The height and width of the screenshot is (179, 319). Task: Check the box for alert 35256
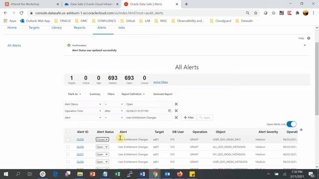(x=68, y=162)
